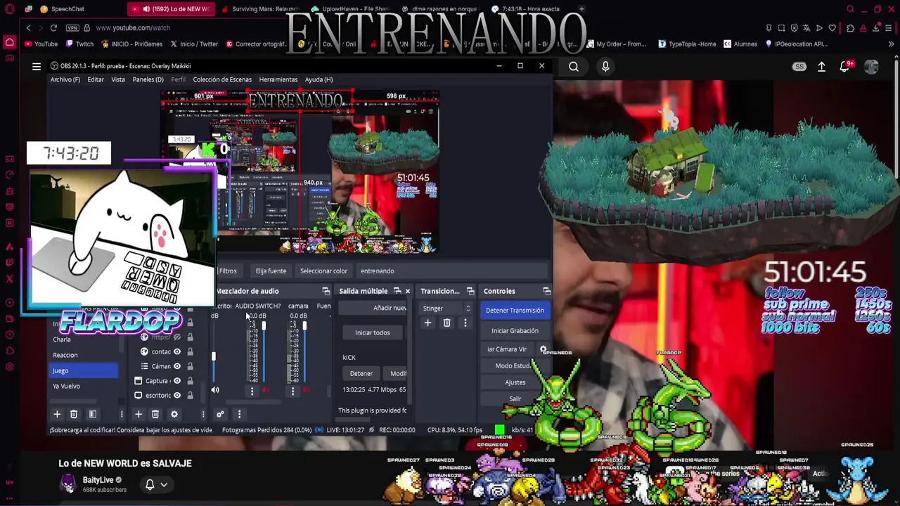
Task: Open source properties gear in Sources panel
Action: coord(174,414)
